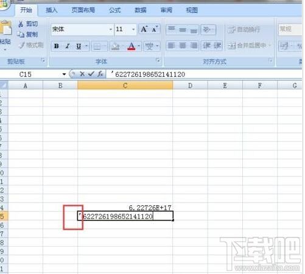The width and height of the screenshot is (305, 274).
Task: Open the 宋体 font name dropdown
Action: coord(111,29)
